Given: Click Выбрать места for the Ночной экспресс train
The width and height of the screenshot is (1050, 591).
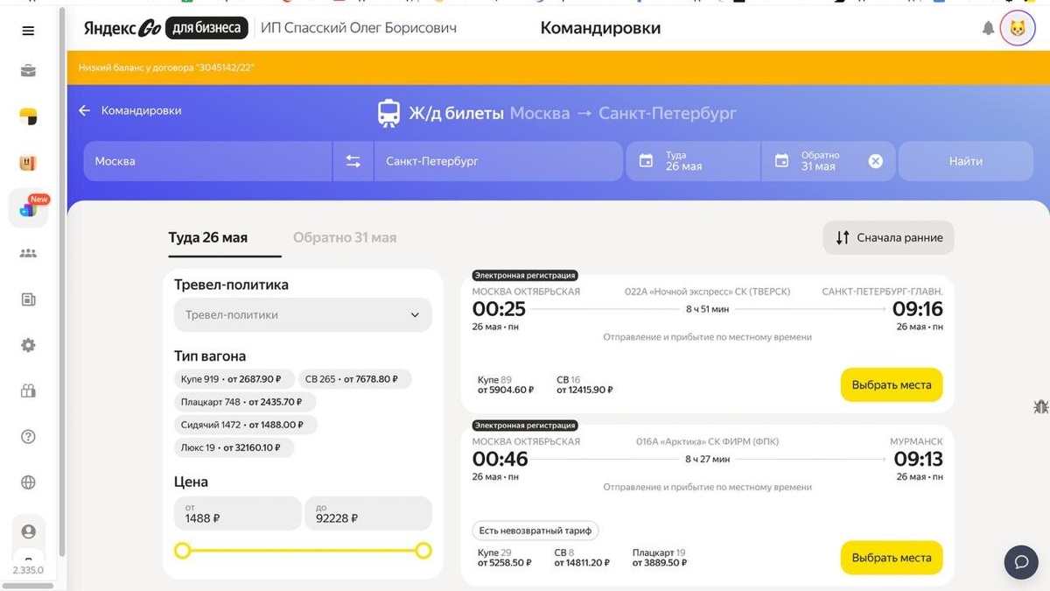Looking at the screenshot, I should point(891,384).
